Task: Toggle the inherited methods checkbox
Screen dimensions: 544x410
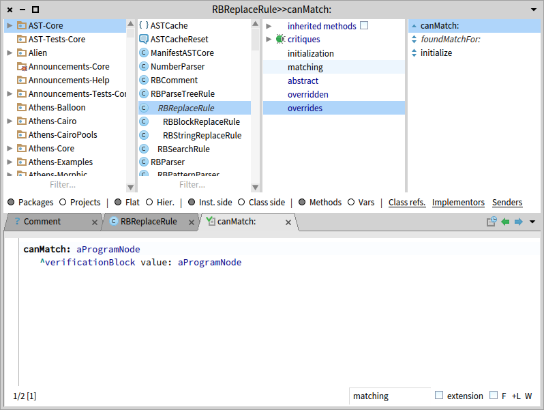Action: (x=364, y=25)
